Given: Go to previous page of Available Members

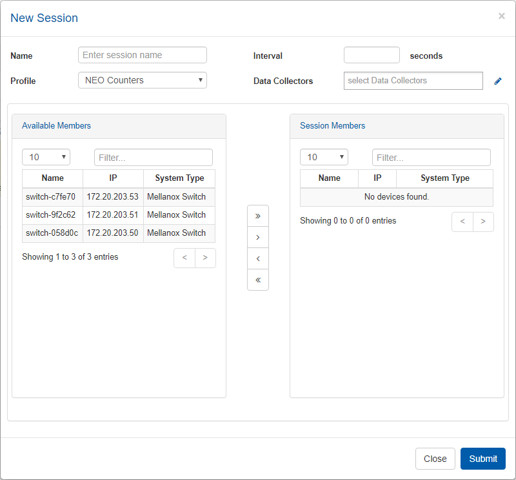Looking at the screenshot, I should 184,258.
